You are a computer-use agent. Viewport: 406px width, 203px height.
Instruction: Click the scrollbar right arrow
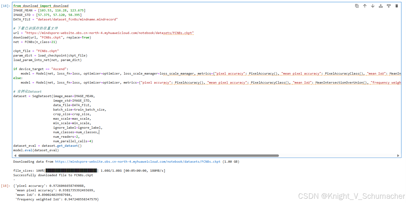(398, 156)
